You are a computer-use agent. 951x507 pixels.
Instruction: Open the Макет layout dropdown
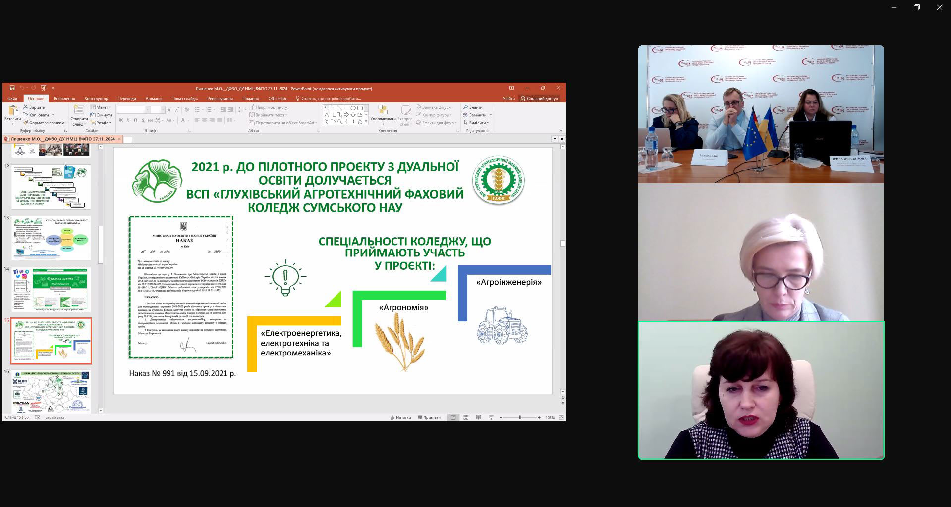tap(100, 107)
